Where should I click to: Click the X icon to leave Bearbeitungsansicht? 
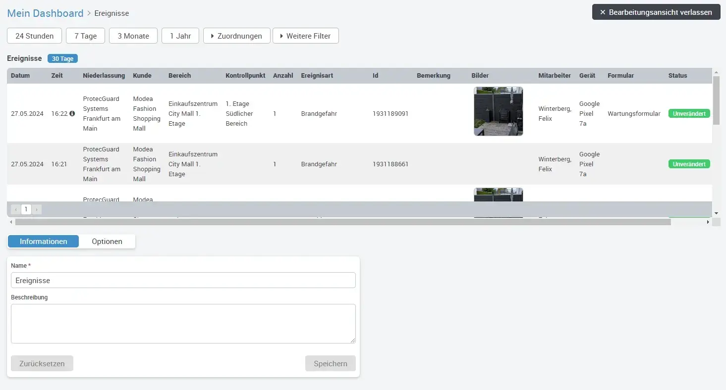[x=603, y=12]
